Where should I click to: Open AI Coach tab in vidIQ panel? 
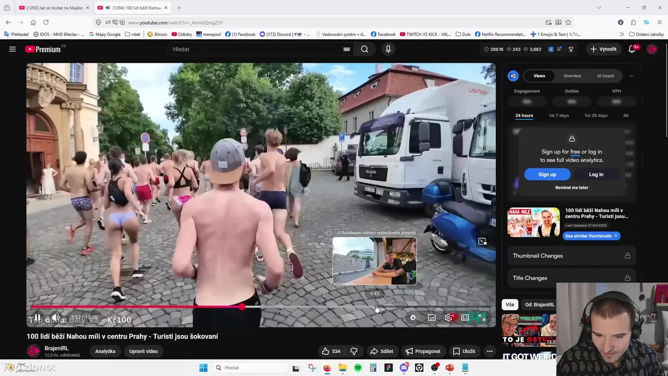click(605, 76)
